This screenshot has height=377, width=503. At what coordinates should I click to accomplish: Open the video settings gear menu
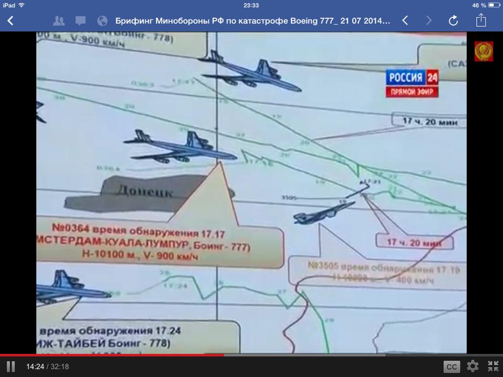point(473,367)
